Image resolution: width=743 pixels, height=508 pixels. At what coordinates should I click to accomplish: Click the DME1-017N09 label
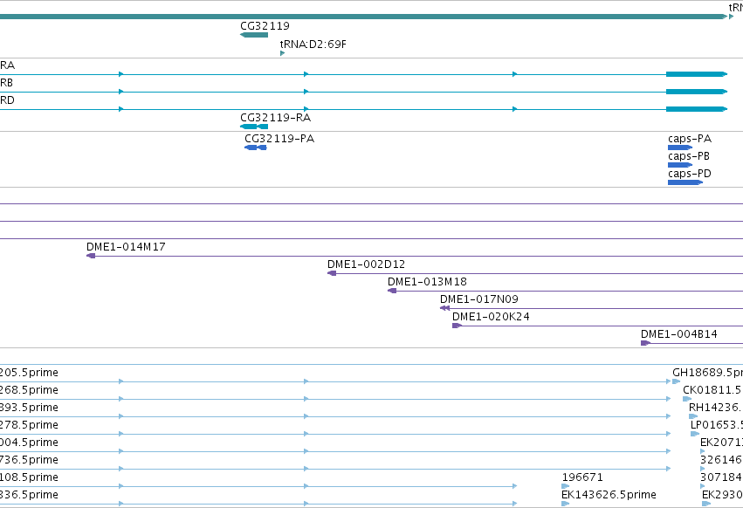pos(479,299)
